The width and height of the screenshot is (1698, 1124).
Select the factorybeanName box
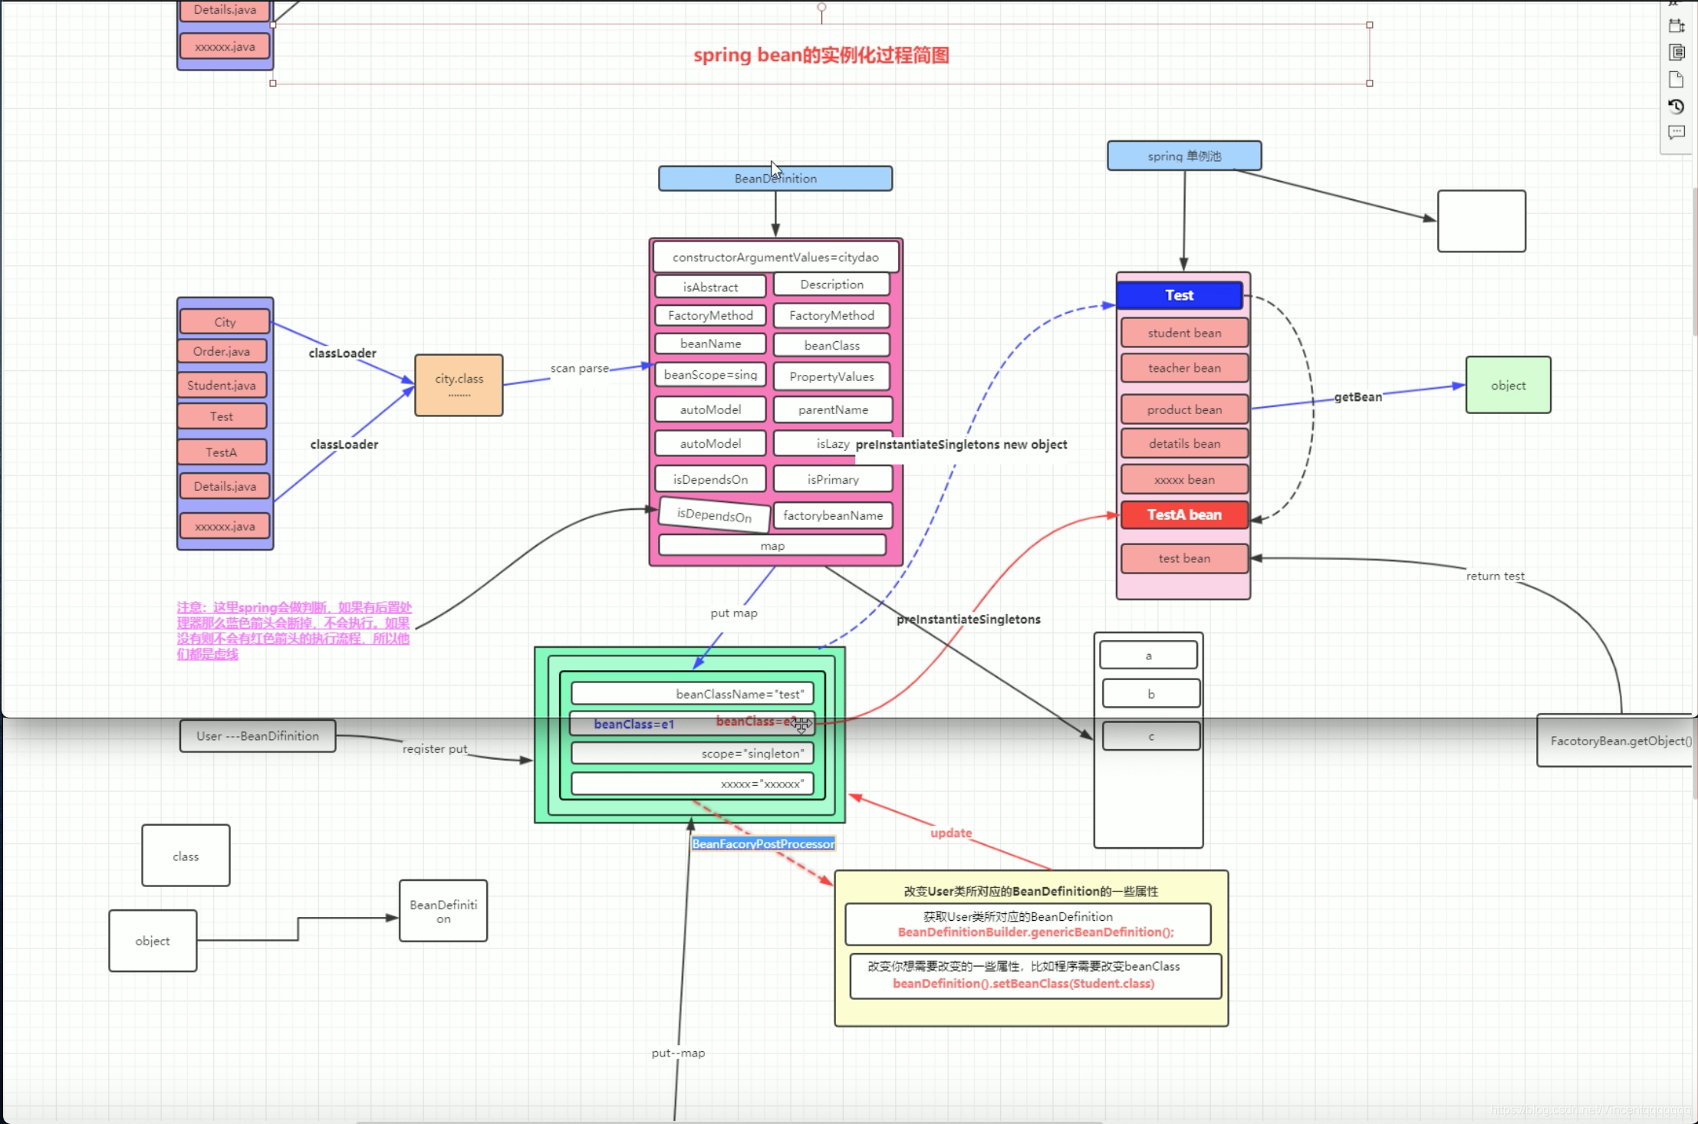(x=833, y=515)
